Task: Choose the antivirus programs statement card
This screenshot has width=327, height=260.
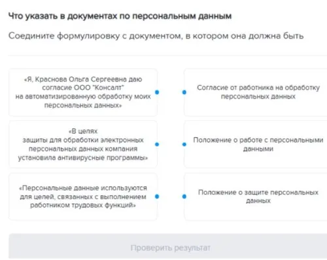Action: pyautogui.click(x=83, y=144)
